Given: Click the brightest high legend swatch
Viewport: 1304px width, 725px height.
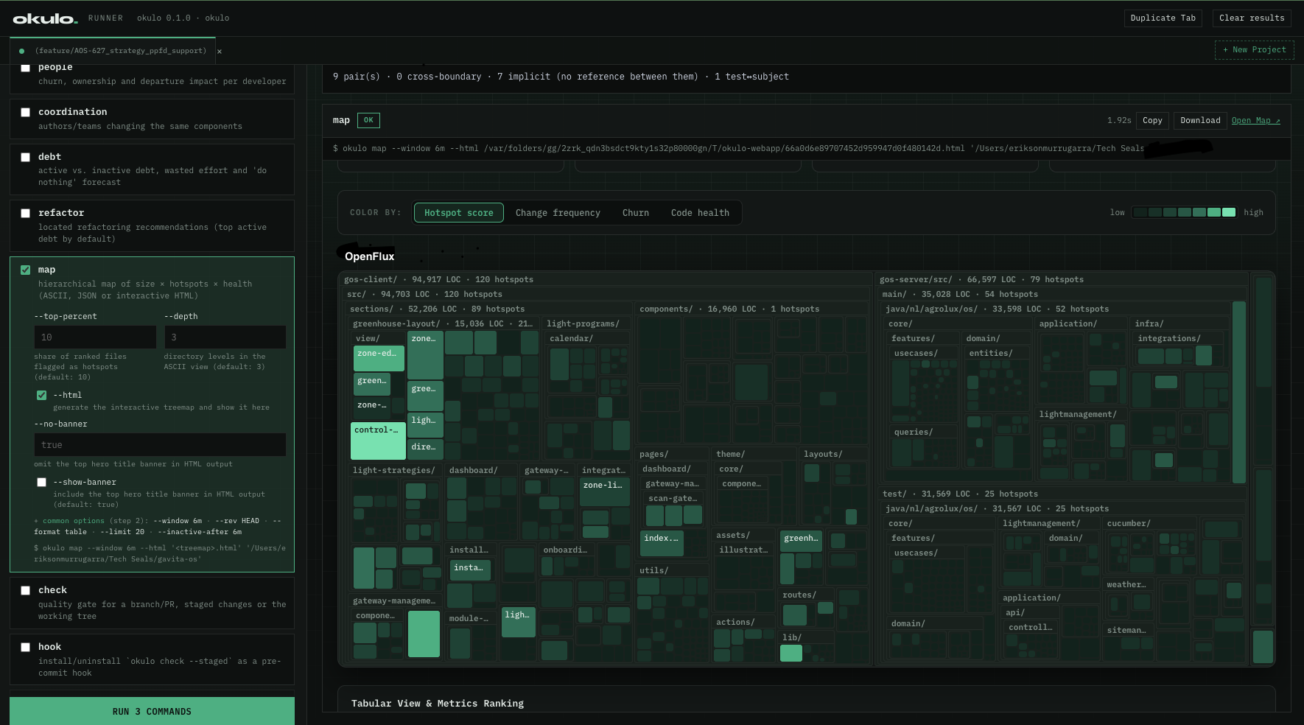Looking at the screenshot, I should (x=1229, y=212).
